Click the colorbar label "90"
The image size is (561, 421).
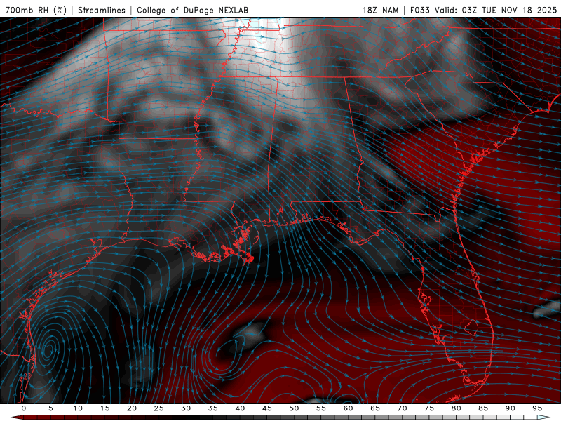[511, 408]
